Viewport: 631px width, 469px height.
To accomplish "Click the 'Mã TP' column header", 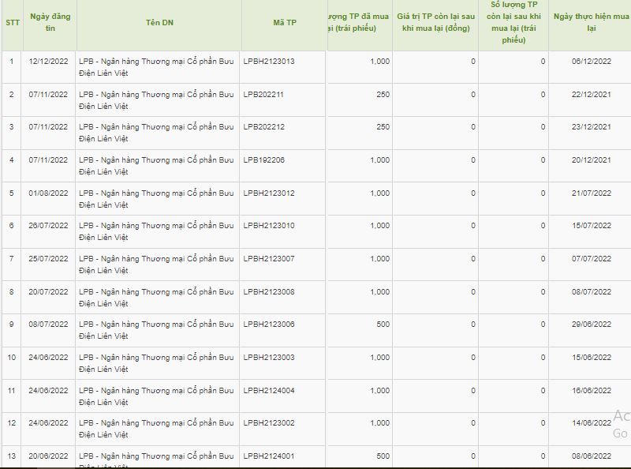I will click(x=283, y=22).
